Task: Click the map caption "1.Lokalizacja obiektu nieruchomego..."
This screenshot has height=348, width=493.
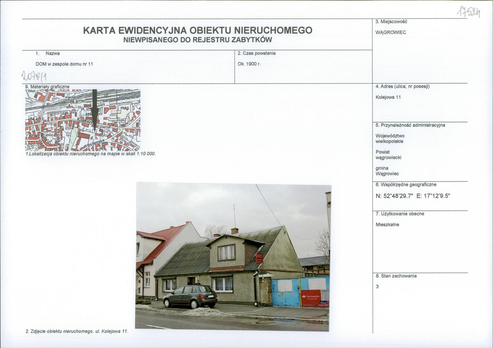Action: 91,154
